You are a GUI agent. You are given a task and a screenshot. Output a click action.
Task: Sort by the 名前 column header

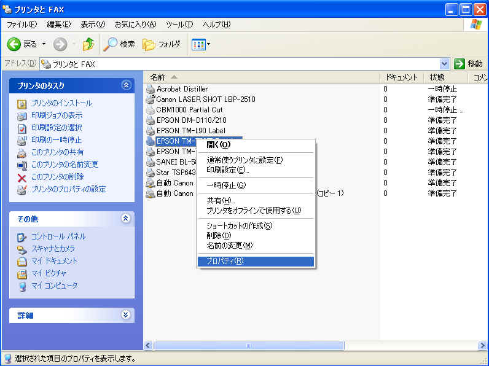(261, 77)
